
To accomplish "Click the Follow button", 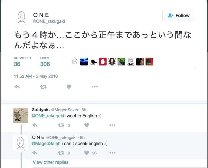I will pyautogui.click(x=178, y=15).
